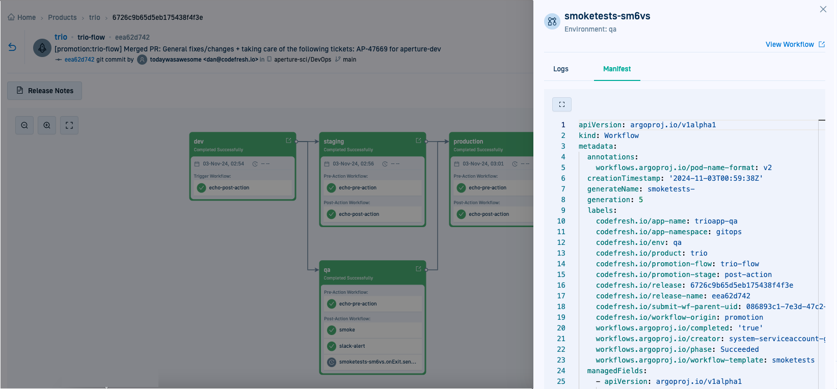The width and height of the screenshot is (837, 389).
Task: Open dev stage external link icon
Action: coord(288,141)
